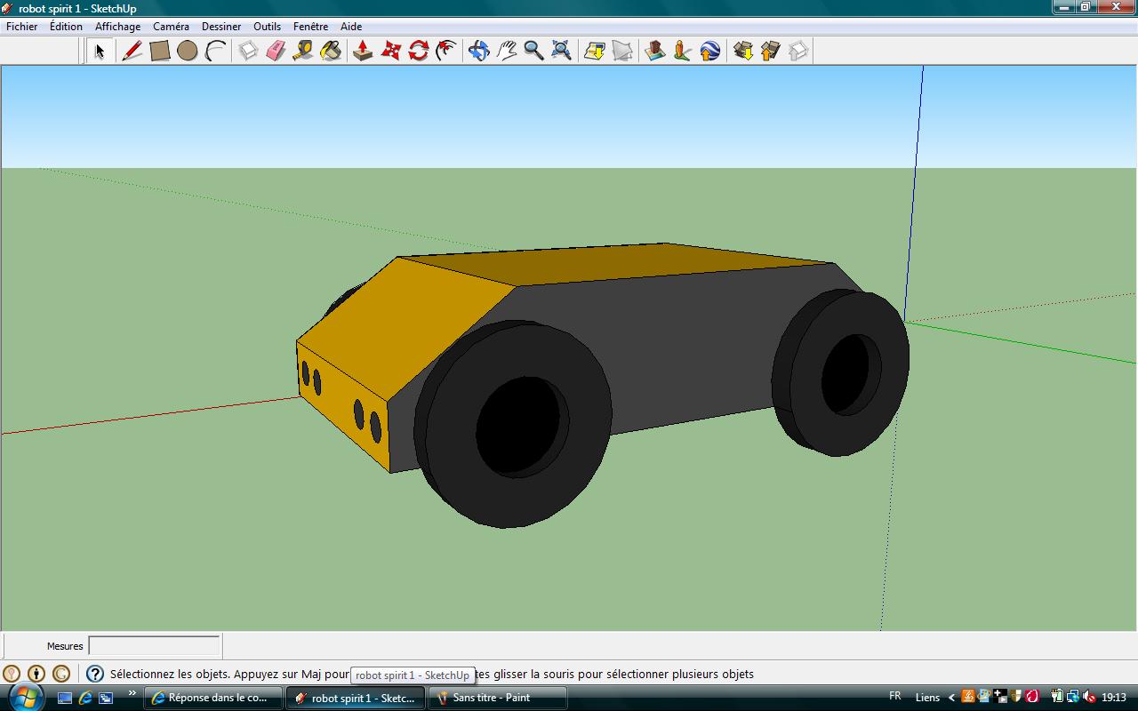This screenshot has height=711, width=1138.
Task: Click the Share Model upload icon
Action: click(x=771, y=51)
